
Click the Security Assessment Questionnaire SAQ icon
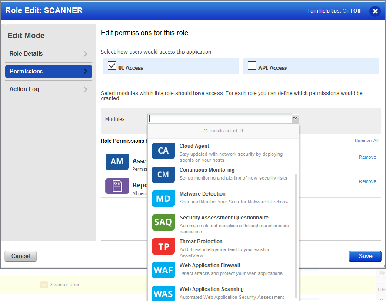163,222
